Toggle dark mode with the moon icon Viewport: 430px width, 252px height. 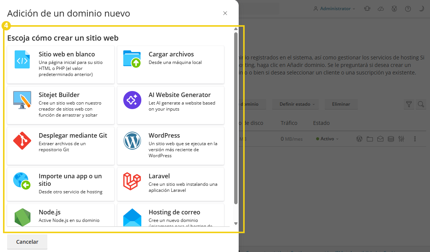pyautogui.click(x=421, y=8)
